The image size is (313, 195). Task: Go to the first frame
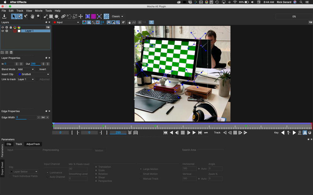point(165,133)
